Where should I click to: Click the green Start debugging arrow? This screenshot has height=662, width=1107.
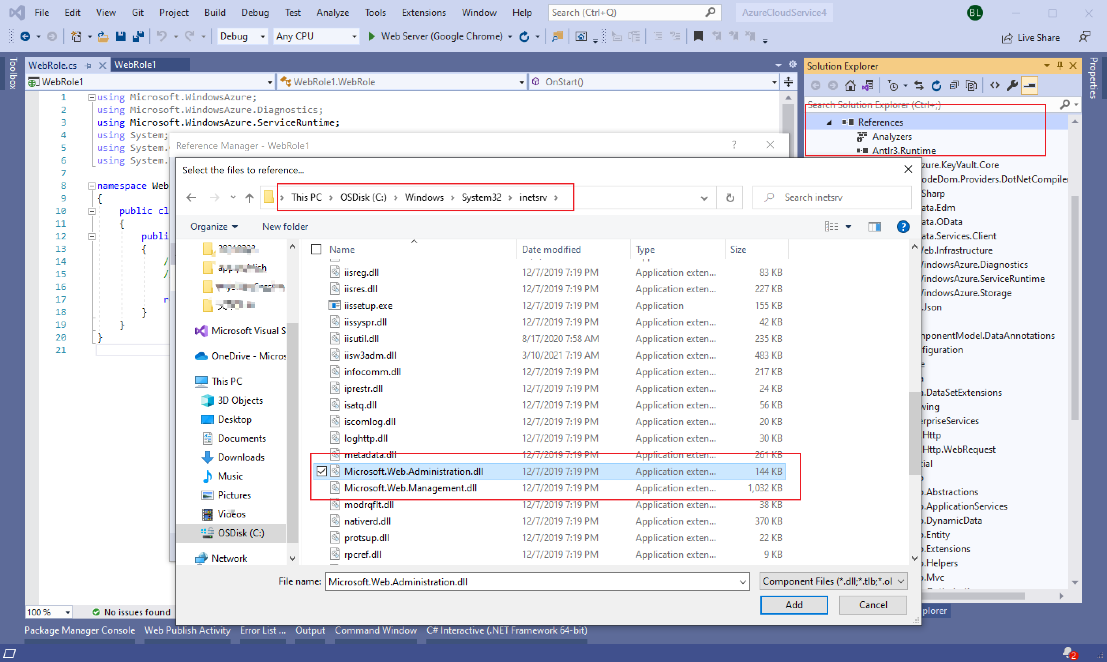371,36
